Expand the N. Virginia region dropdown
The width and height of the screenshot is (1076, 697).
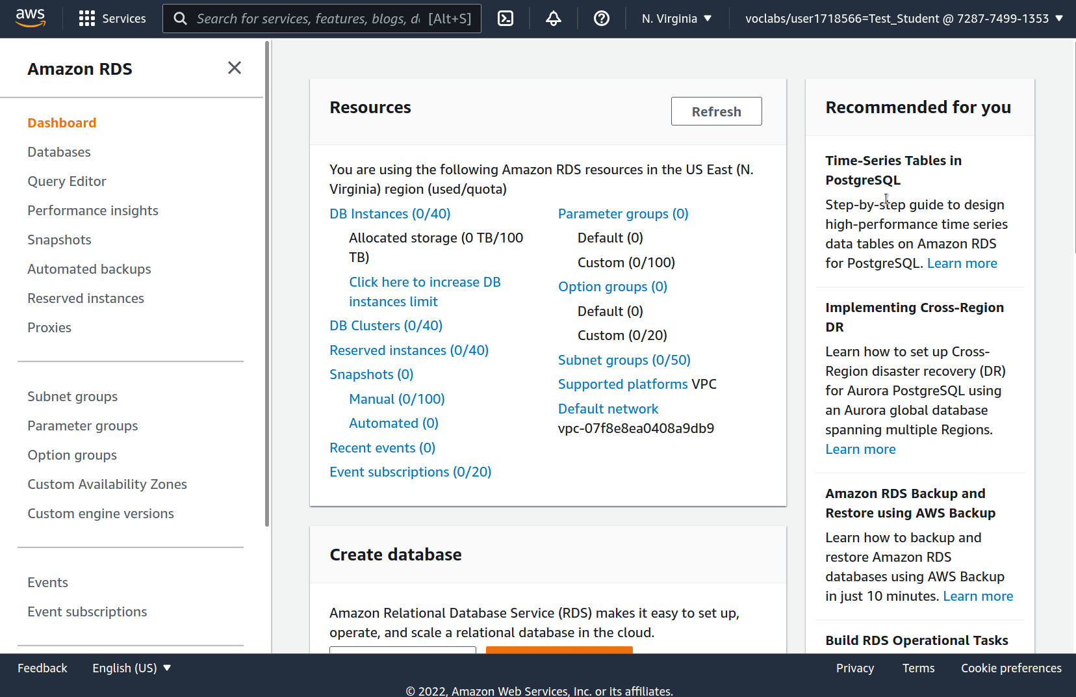[677, 19]
